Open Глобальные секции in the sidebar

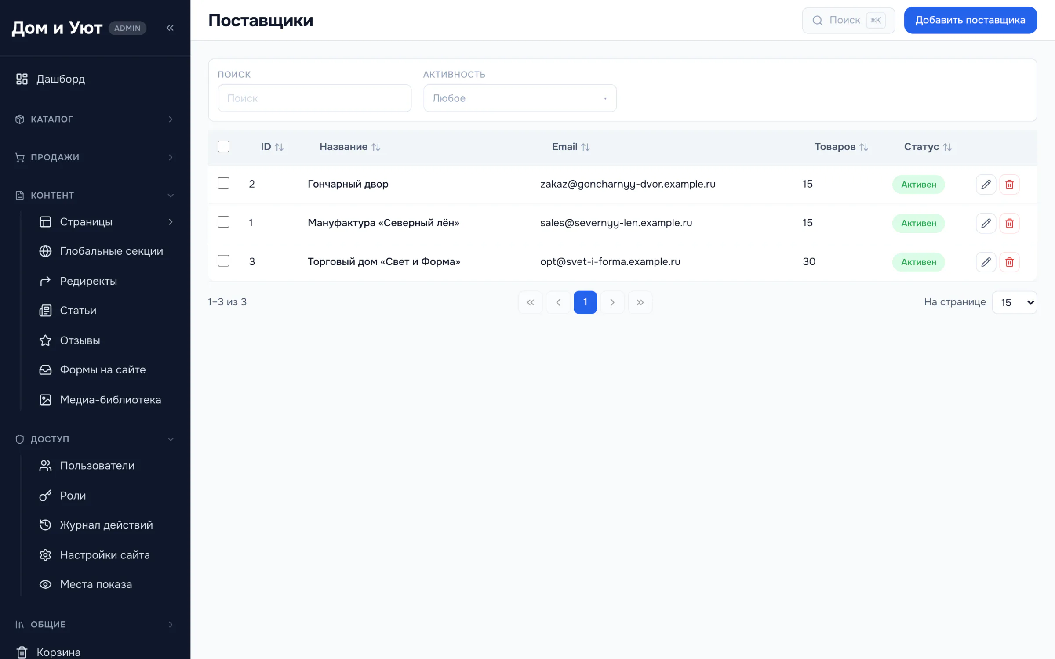coord(105,251)
